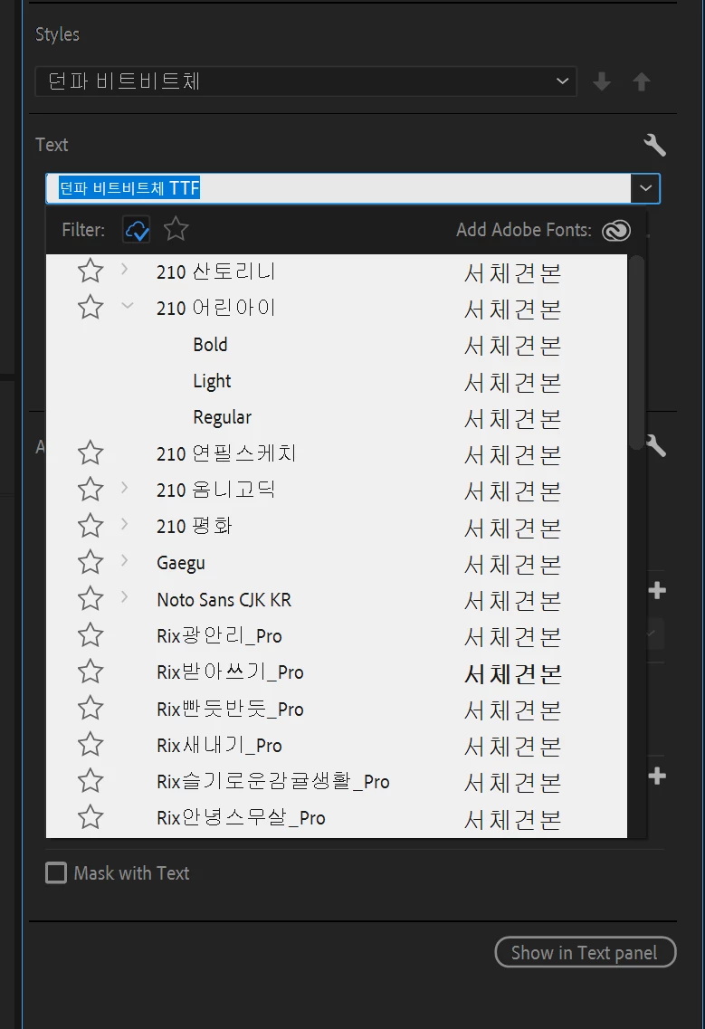The width and height of the screenshot is (705, 1029).
Task: Toggle the Adobe Fonts cloud filter
Action: click(137, 230)
